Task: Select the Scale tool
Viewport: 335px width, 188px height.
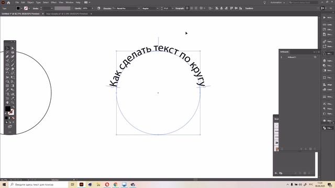Action: click(13, 73)
